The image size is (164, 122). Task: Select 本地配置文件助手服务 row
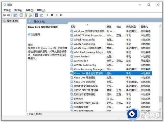click(111, 86)
